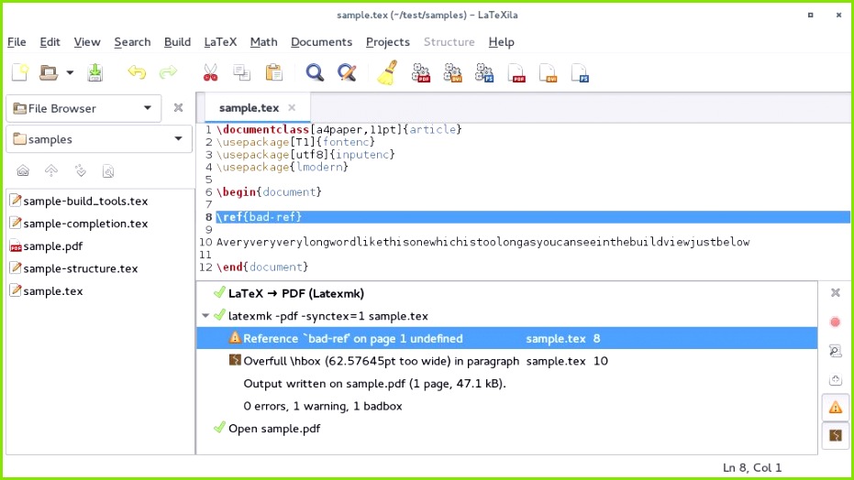Close the side panel
Screen dimensions: 854x480
coord(178,107)
